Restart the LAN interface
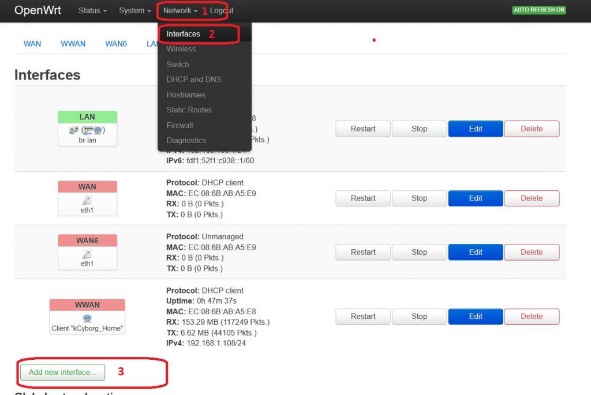Image resolution: width=591 pixels, height=395 pixels. pyautogui.click(x=363, y=129)
